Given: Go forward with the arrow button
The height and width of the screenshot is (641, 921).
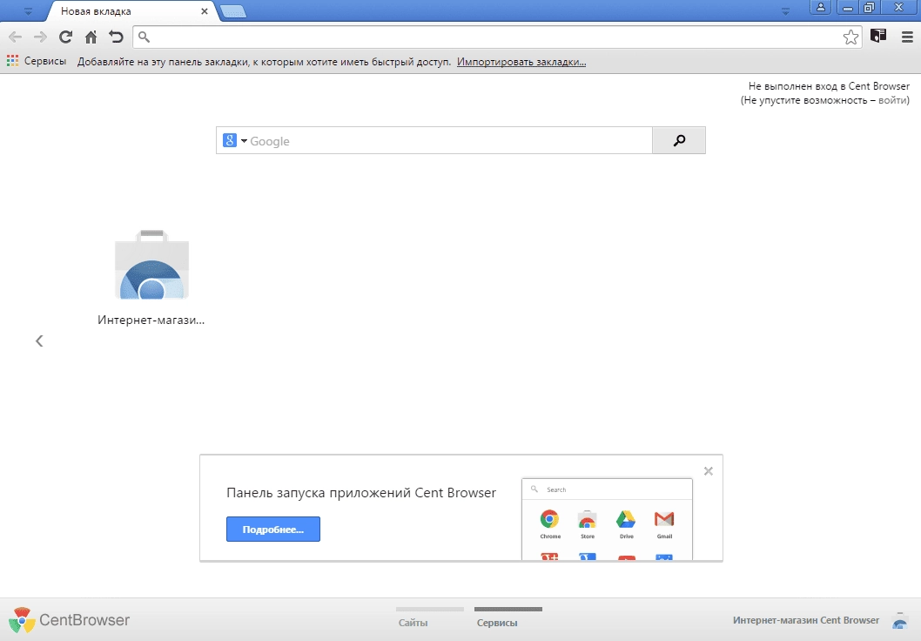Looking at the screenshot, I should pos(40,37).
